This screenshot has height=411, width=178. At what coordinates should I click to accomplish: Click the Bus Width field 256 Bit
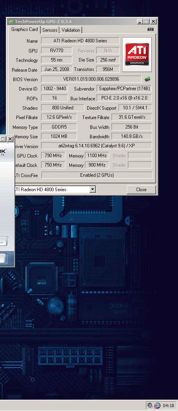(x=132, y=127)
